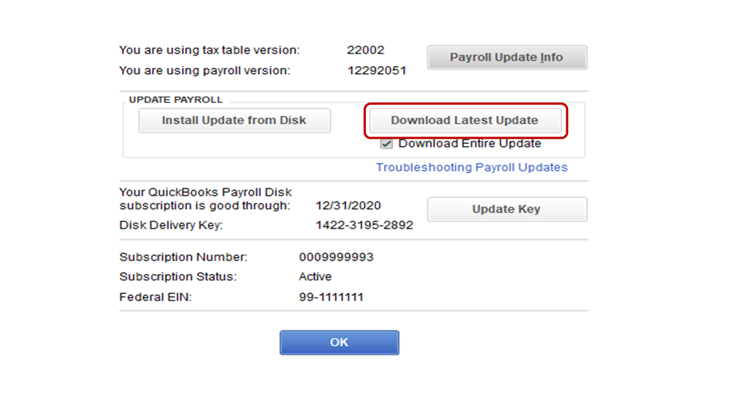Click subscription number 0009999993
Image resolution: width=734 pixels, height=412 pixels.
click(336, 257)
